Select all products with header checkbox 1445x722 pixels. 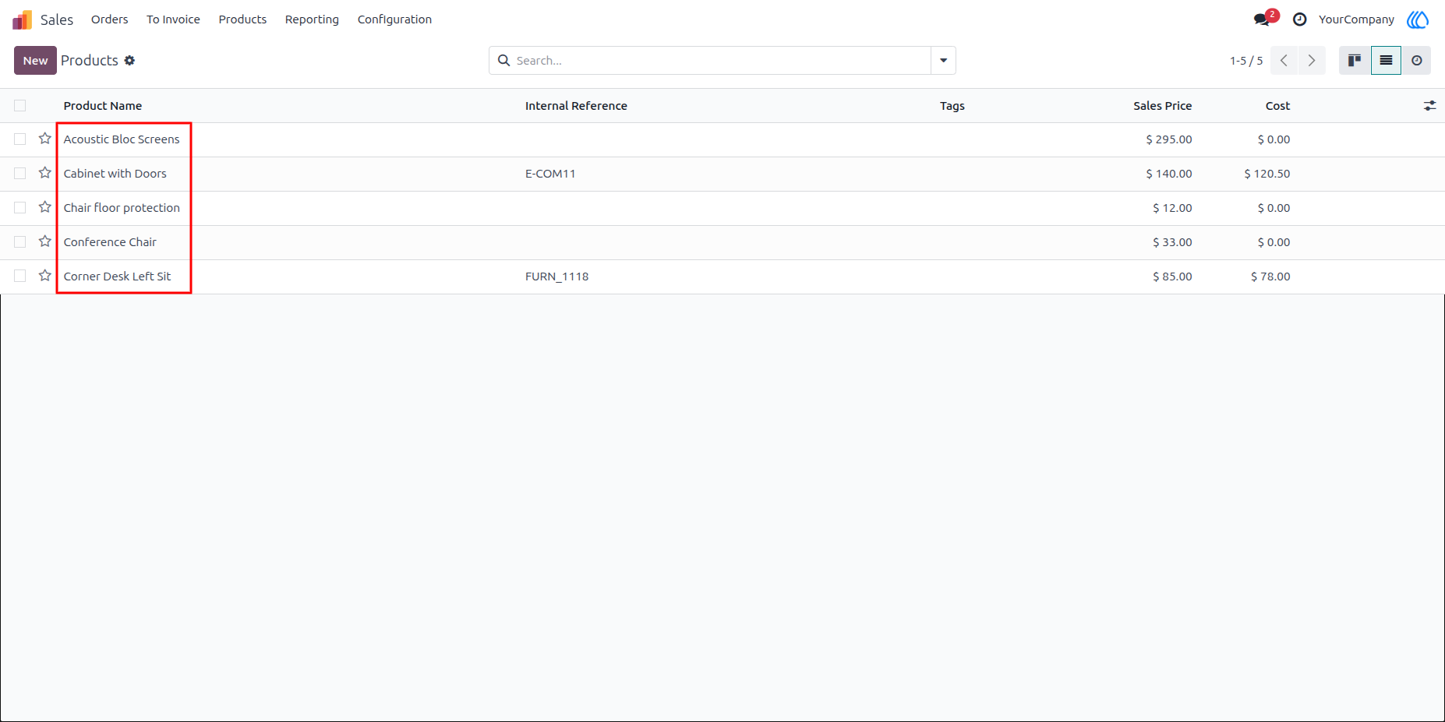20,105
